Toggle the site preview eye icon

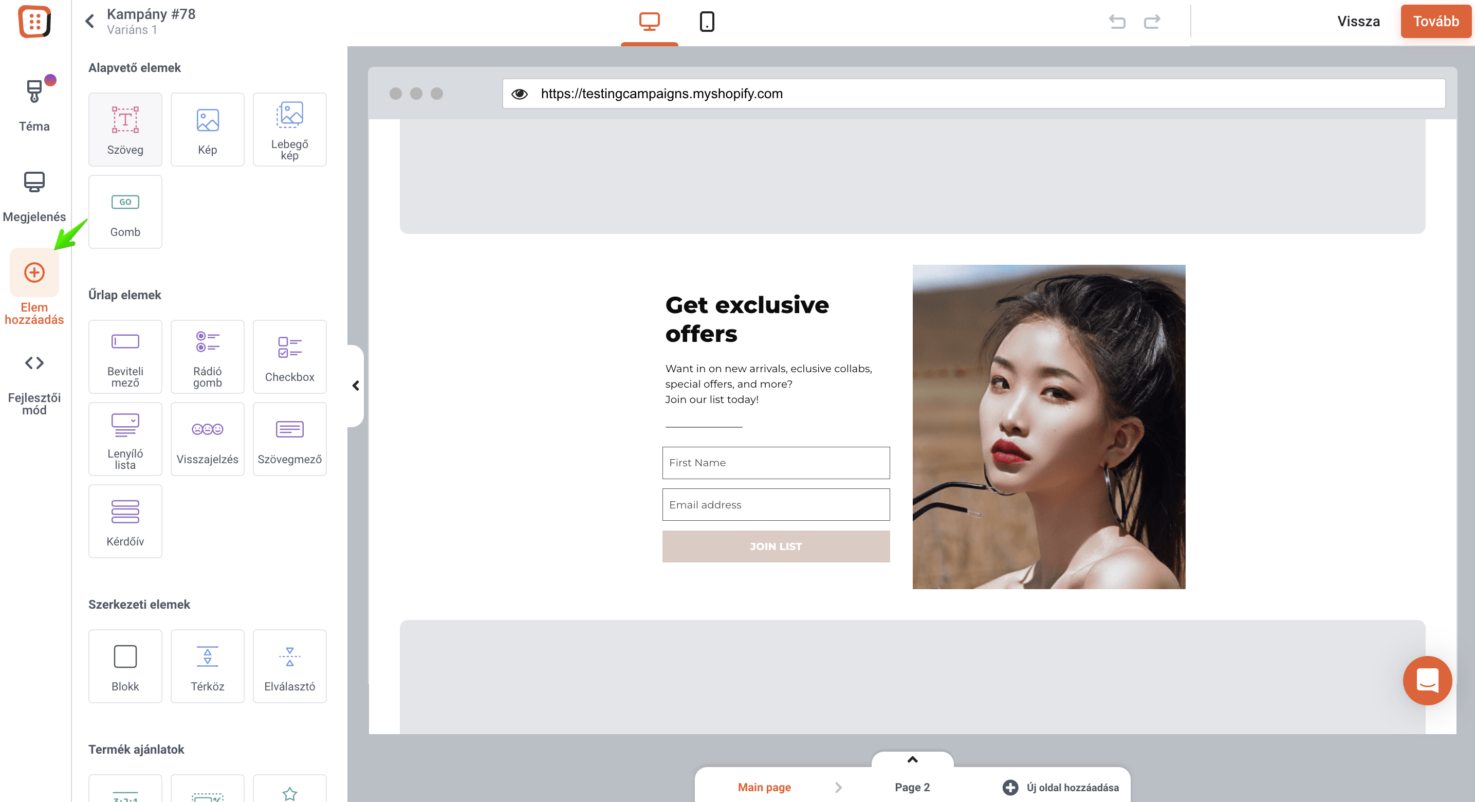(520, 94)
